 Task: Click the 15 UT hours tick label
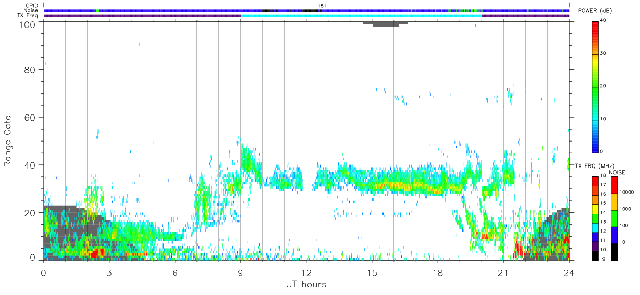[x=372, y=273]
